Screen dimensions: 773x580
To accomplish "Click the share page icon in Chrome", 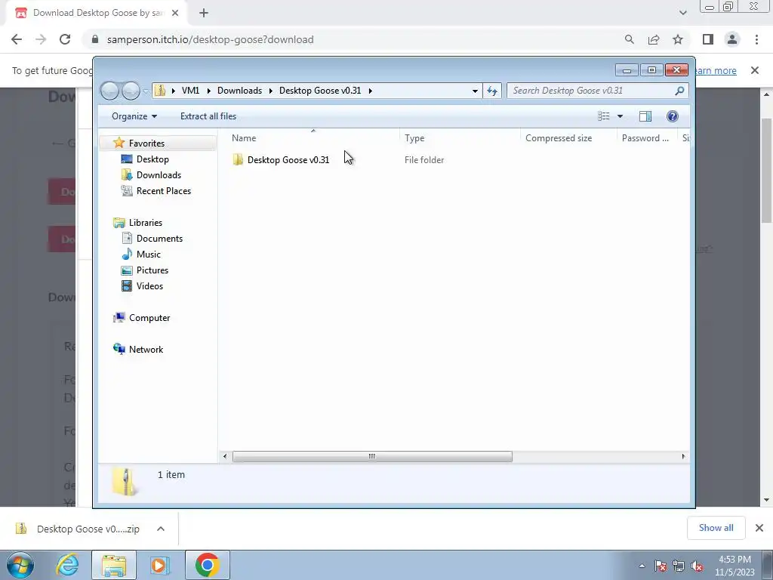I will [x=654, y=39].
